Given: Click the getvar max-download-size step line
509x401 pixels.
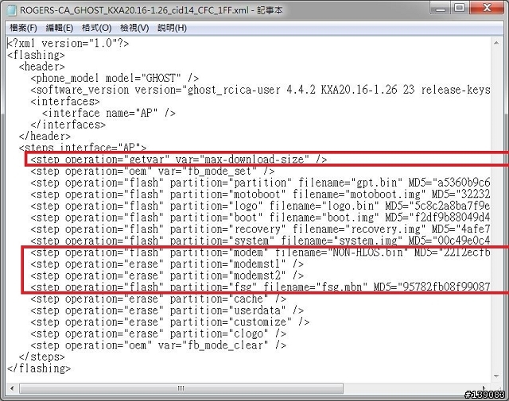Looking at the screenshot, I should pos(179,160).
